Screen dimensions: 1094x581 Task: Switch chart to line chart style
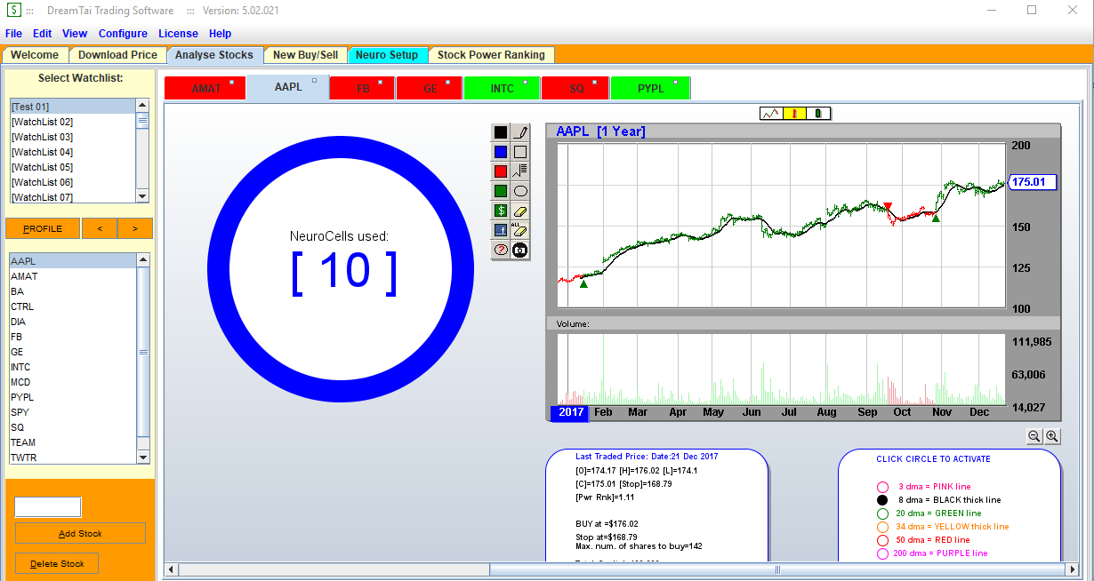coord(771,113)
